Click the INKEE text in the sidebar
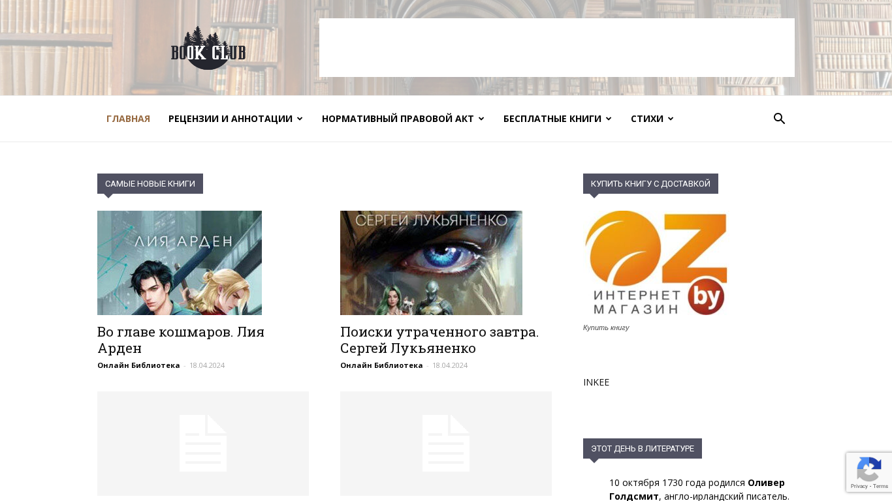892x501 pixels. pos(596,382)
